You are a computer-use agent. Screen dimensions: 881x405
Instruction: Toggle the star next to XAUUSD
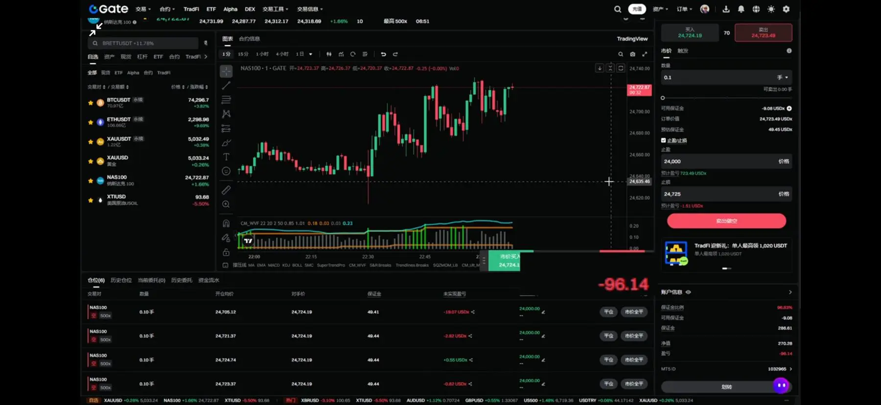point(91,161)
